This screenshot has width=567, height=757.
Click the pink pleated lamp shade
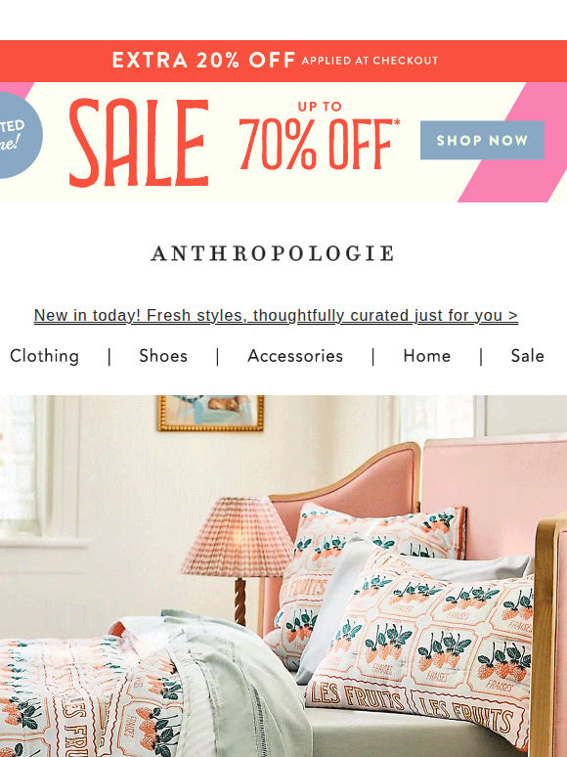[238, 537]
